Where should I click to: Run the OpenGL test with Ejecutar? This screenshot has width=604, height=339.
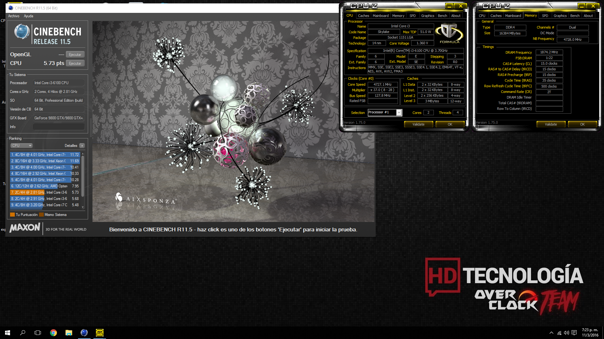tap(75, 55)
